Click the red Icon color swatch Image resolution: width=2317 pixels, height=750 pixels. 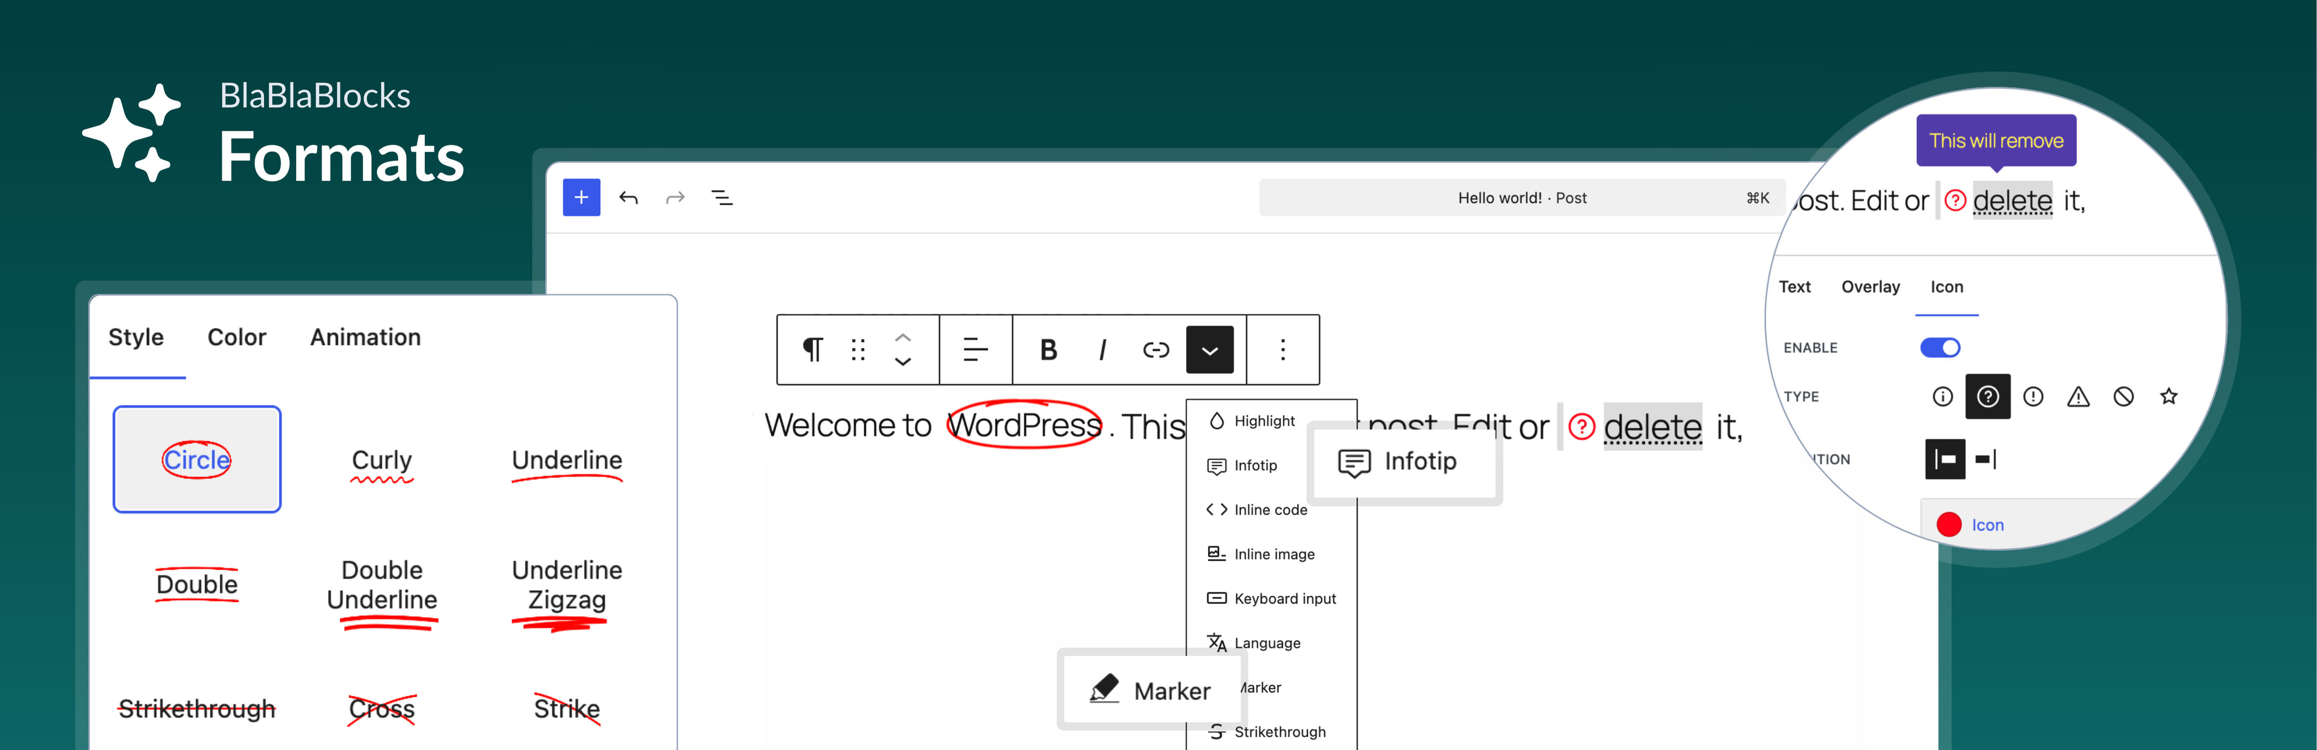click(x=1949, y=525)
